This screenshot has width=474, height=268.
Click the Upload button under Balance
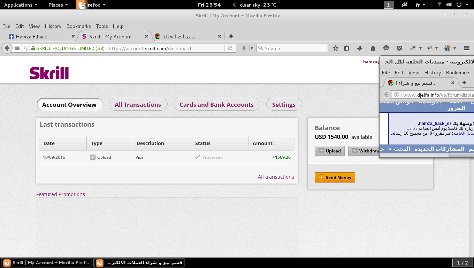pyautogui.click(x=330, y=151)
